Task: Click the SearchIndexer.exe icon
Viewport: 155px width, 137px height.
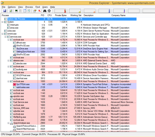Action: (x=12, y=123)
